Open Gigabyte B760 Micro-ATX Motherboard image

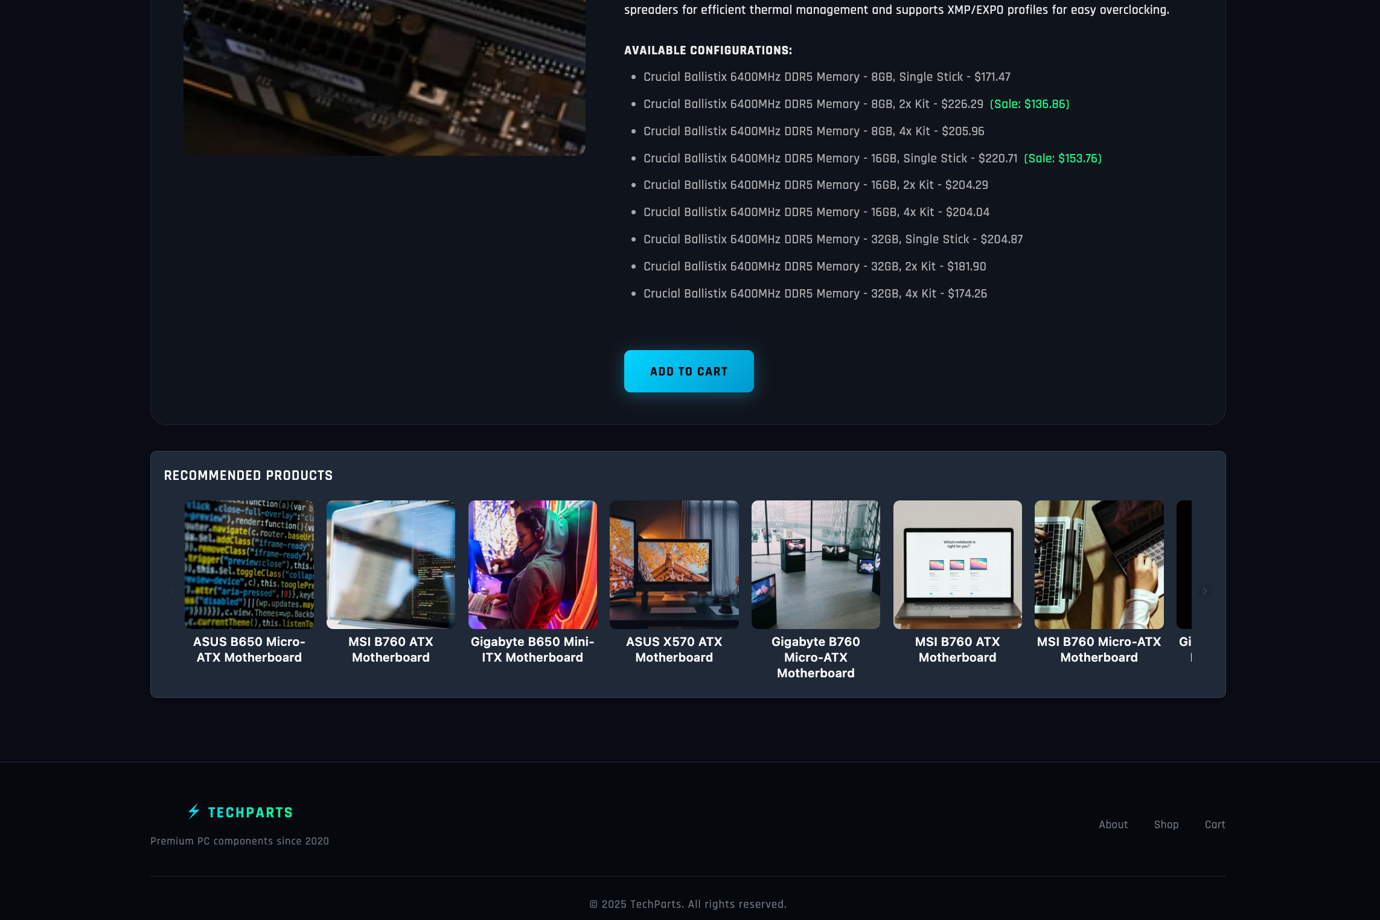815,564
